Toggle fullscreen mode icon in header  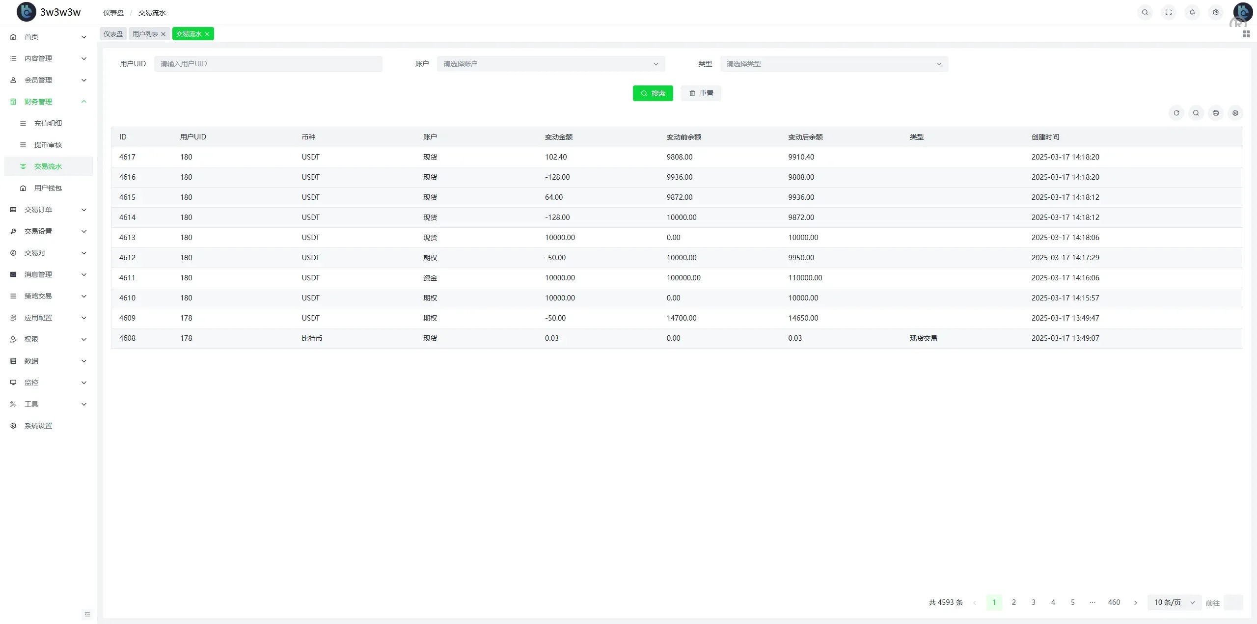click(1168, 12)
